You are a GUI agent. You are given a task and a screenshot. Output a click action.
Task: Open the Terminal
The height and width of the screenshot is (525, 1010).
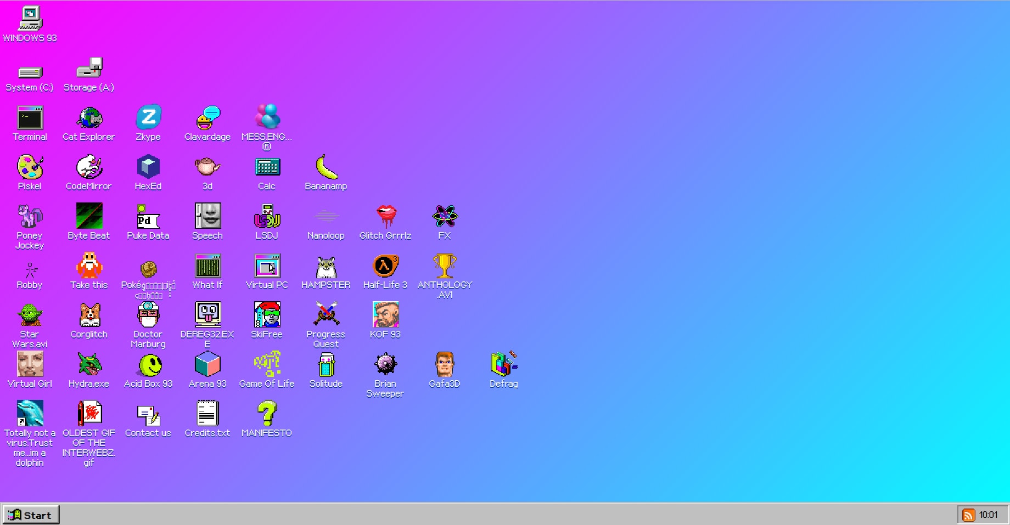coord(30,116)
